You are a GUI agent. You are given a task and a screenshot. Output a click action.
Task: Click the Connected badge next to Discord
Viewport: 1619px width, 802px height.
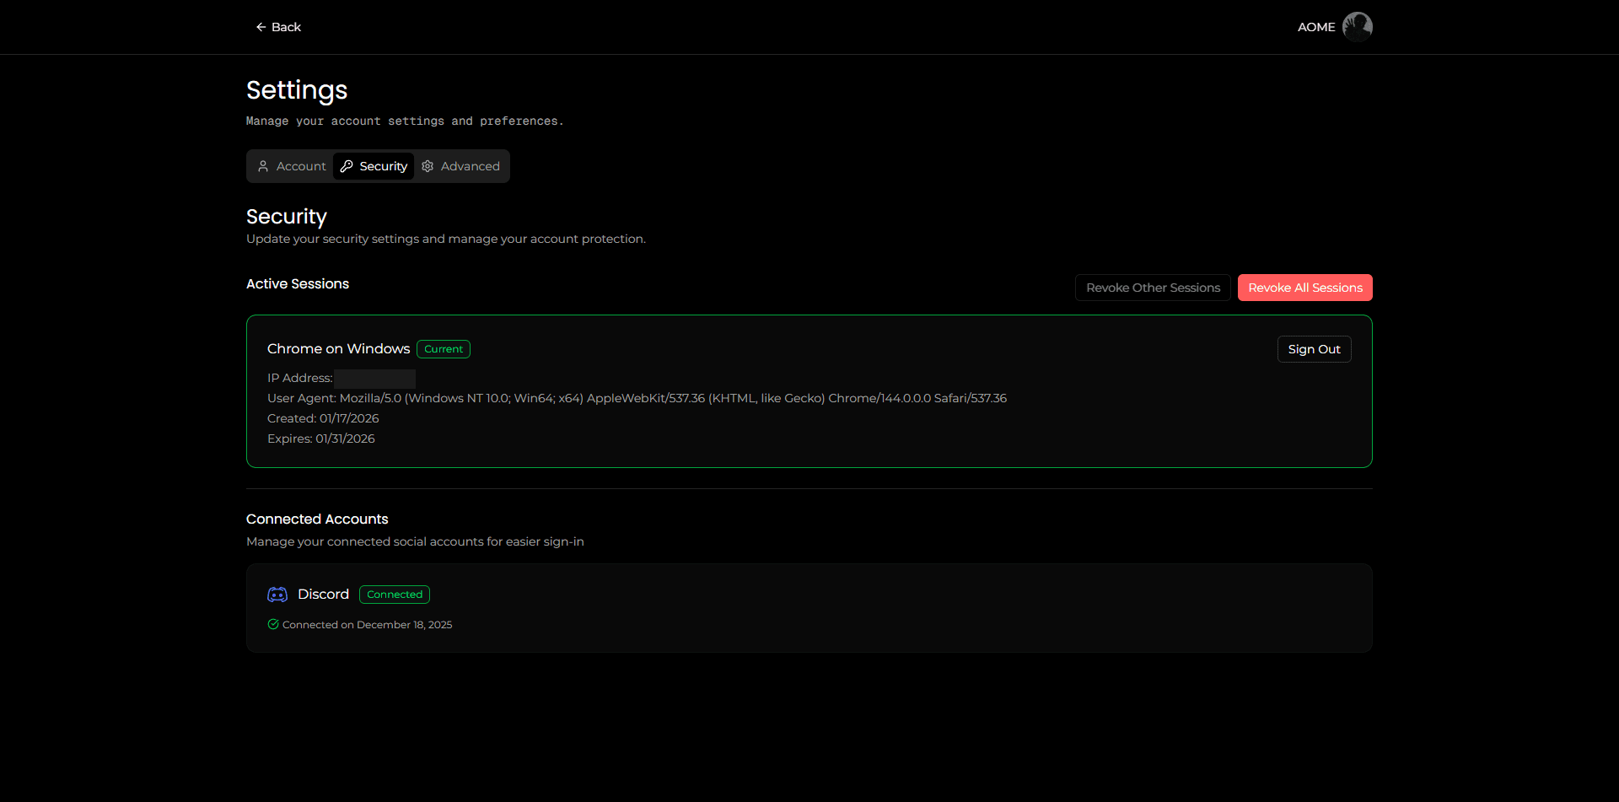click(x=394, y=594)
